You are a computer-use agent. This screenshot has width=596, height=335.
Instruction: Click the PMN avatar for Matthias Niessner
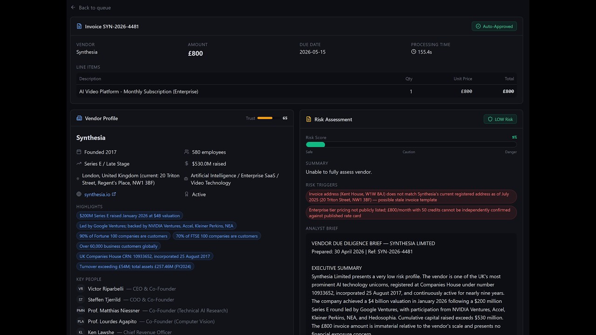coord(81,311)
